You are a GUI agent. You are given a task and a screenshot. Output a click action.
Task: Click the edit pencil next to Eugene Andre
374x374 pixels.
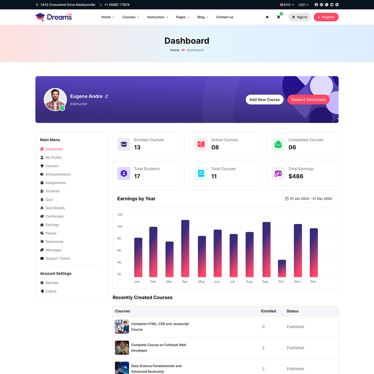(x=106, y=96)
